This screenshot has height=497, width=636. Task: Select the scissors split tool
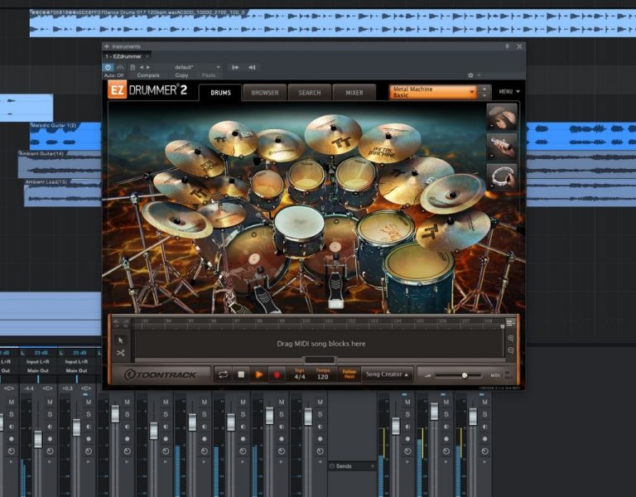(120, 353)
